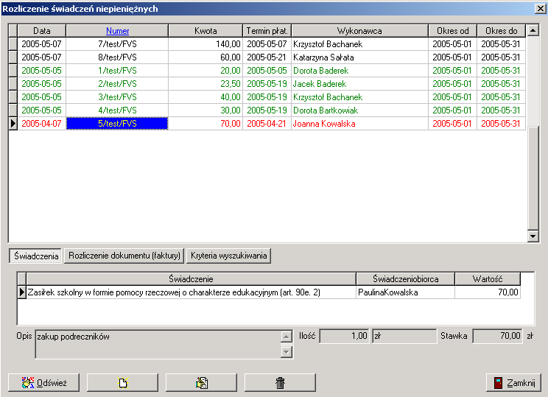The width and height of the screenshot is (548, 397).
Task: Click the unit field showing zł
Action: pyautogui.click(x=404, y=336)
